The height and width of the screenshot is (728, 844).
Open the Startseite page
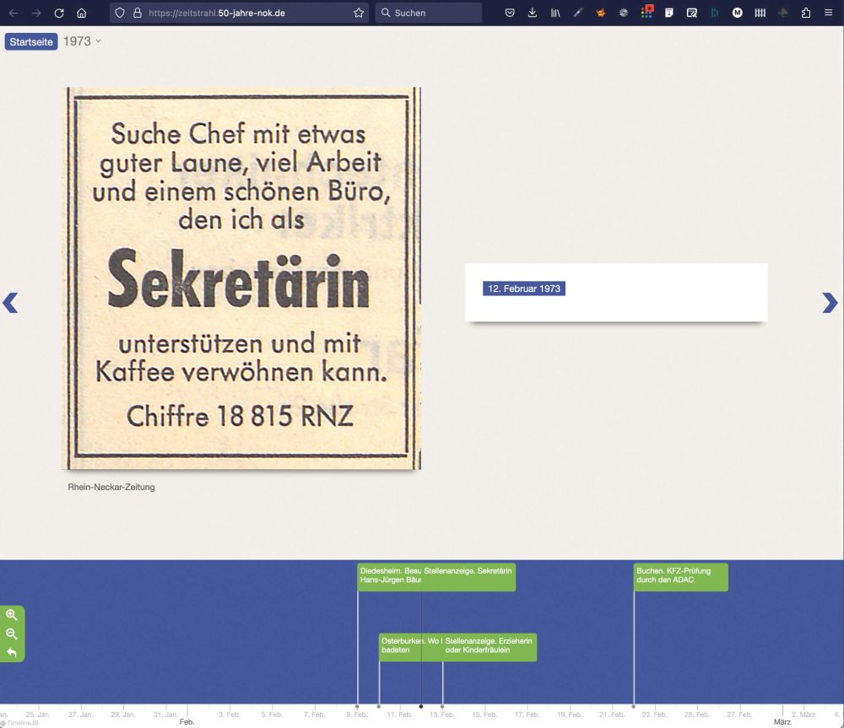(x=30, y=40)
